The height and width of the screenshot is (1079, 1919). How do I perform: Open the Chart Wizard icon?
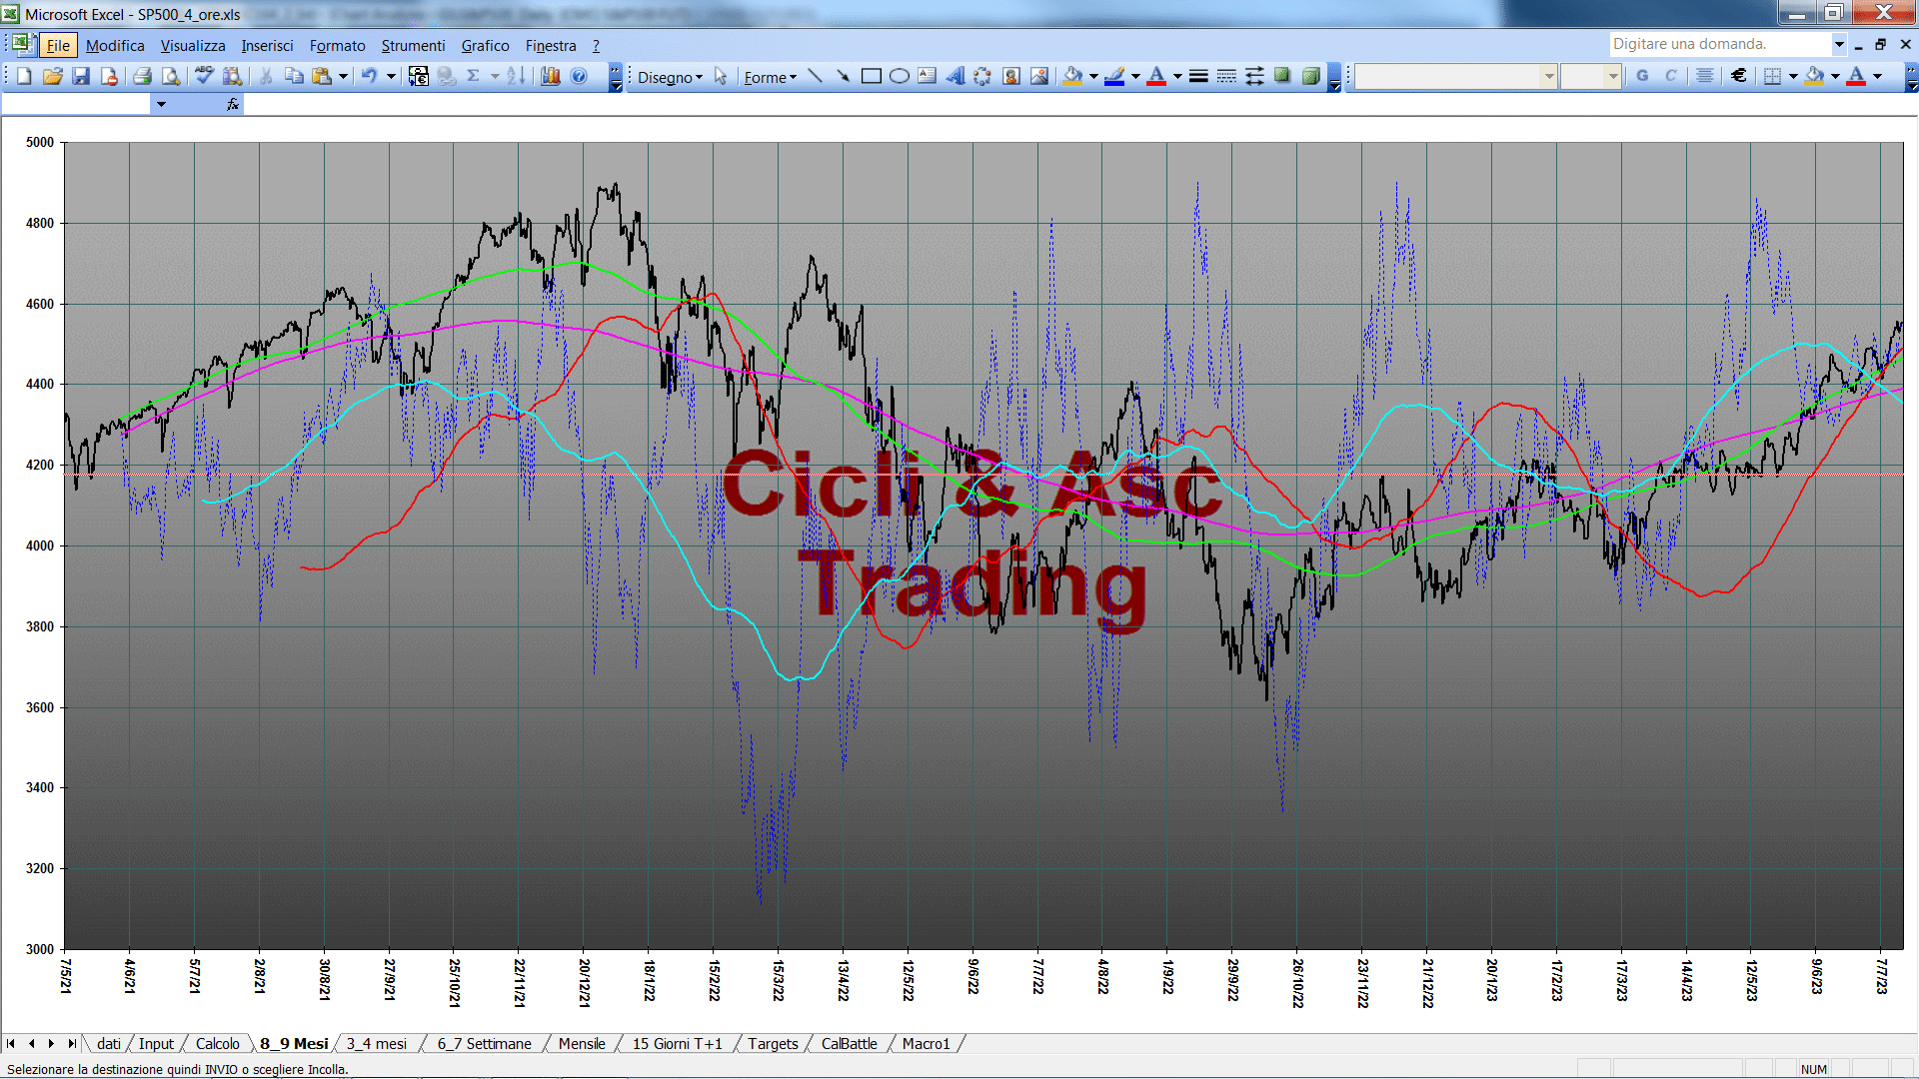tap(550, 76)
